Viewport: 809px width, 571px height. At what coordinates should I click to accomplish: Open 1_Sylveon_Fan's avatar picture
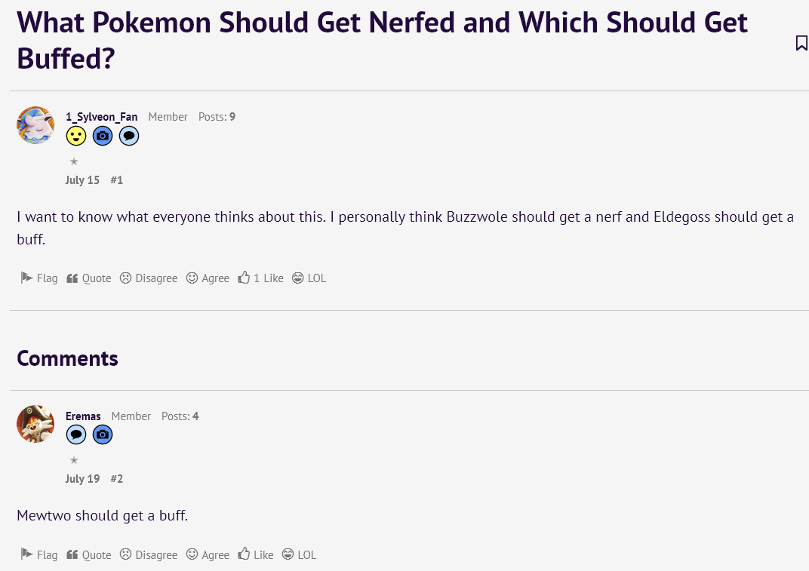(x=35, y=125)
